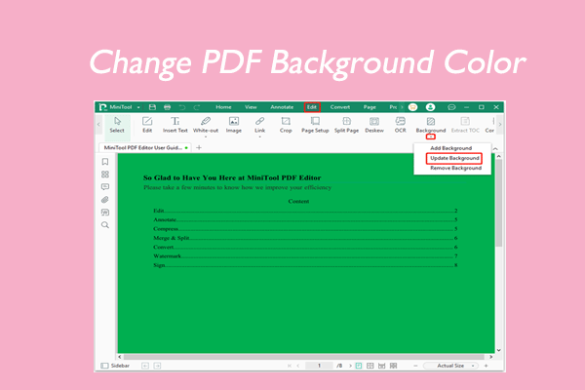The width and height of the screenshot is (585, 390).
Task: Toggle the Sidebar button
Action: click(x=115, y=366)
